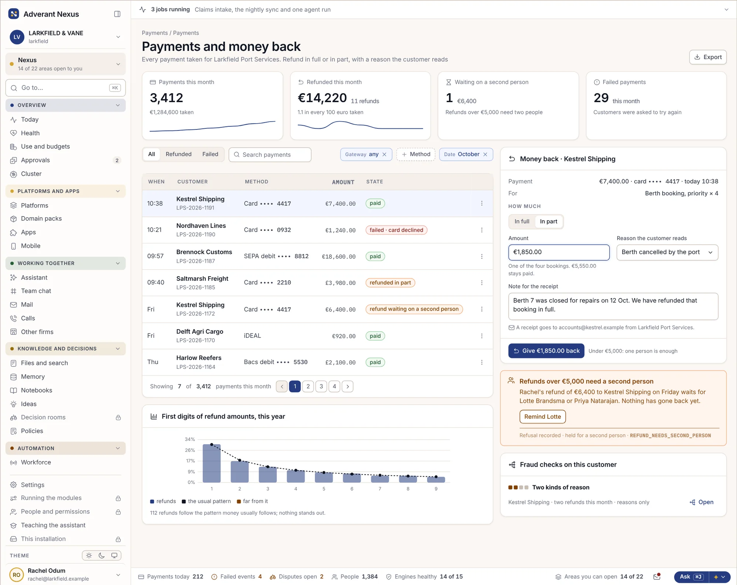Viewport: 737px width, 585px height.
Task: Open the Ask assistant button
Action: click(x=691, y=577)
